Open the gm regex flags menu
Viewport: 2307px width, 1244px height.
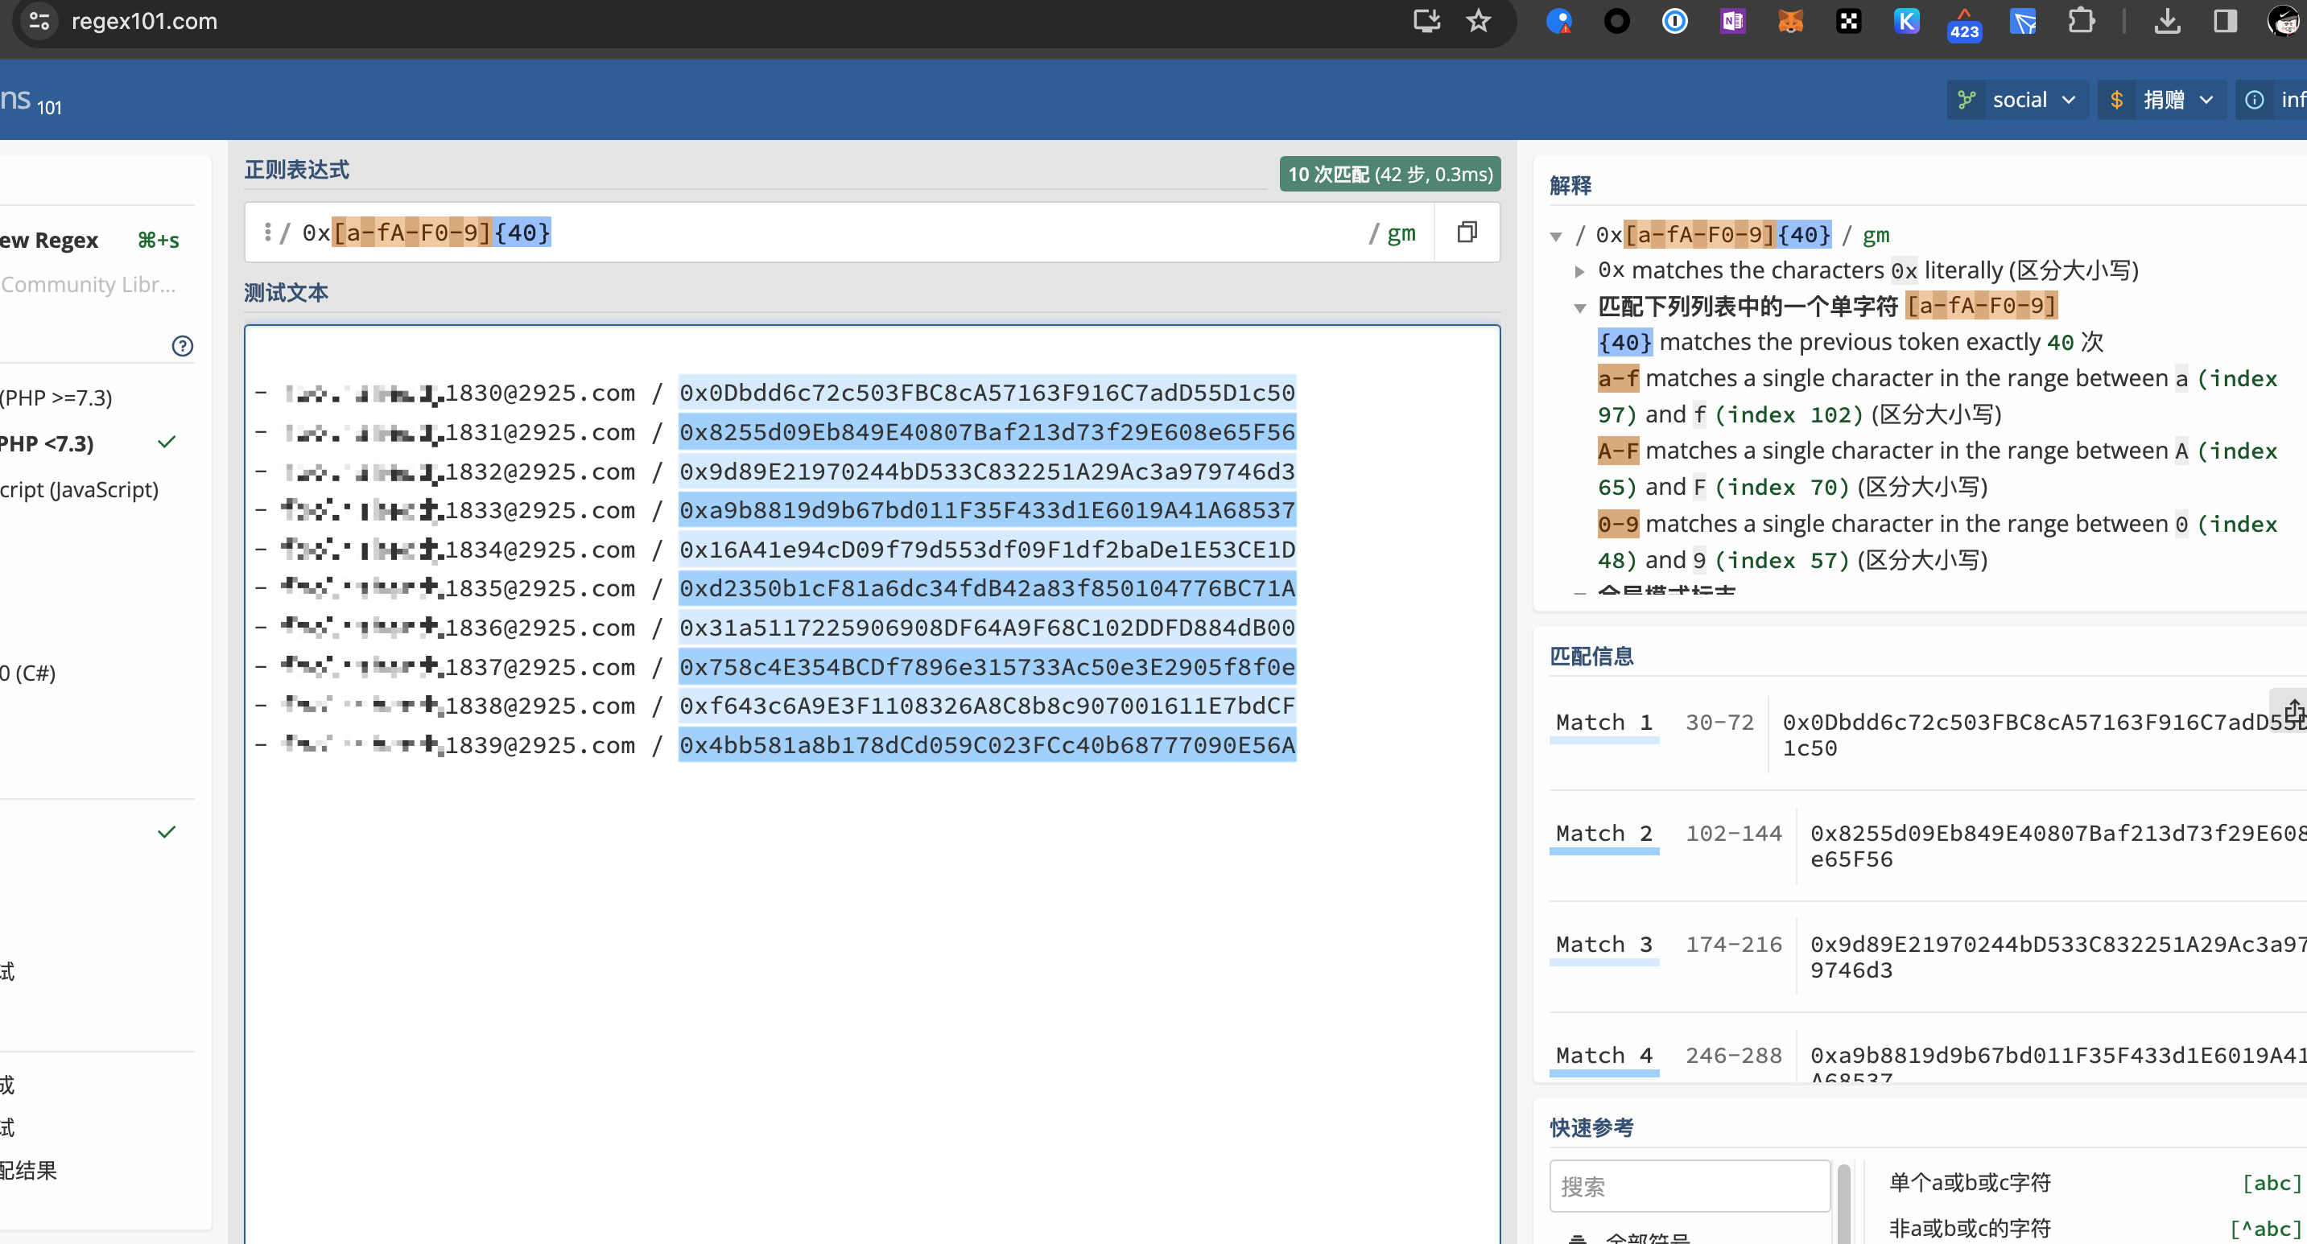tap(1401, 233)
